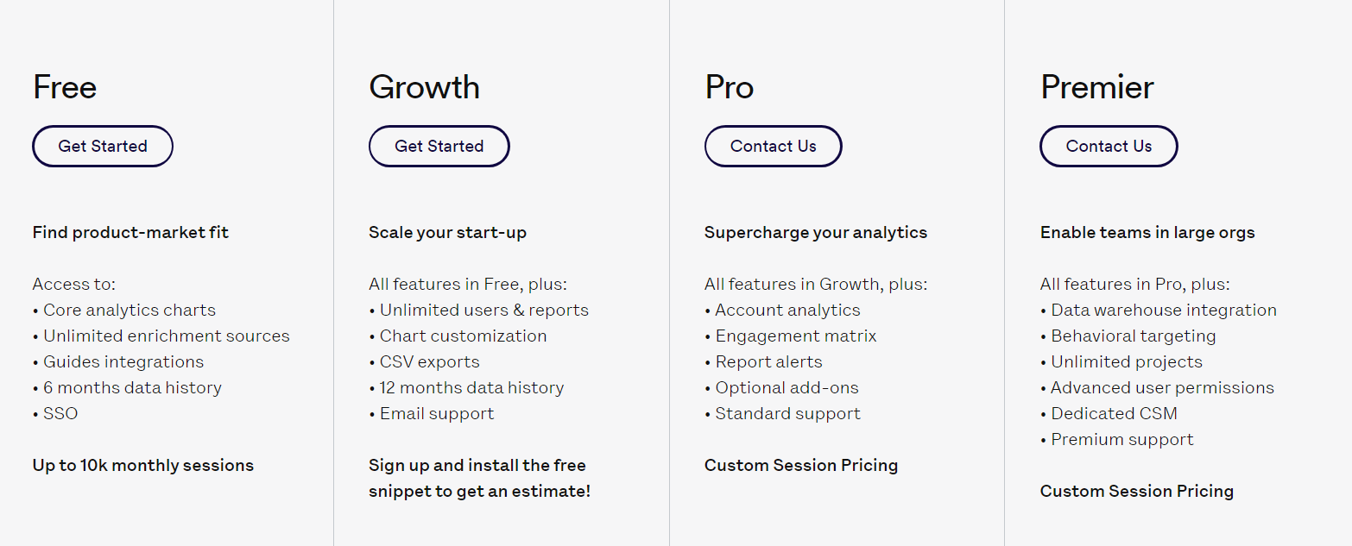Click the "Engagement matrix" feature line
The width and height of the screenshot is (1352, 546).
795,336
